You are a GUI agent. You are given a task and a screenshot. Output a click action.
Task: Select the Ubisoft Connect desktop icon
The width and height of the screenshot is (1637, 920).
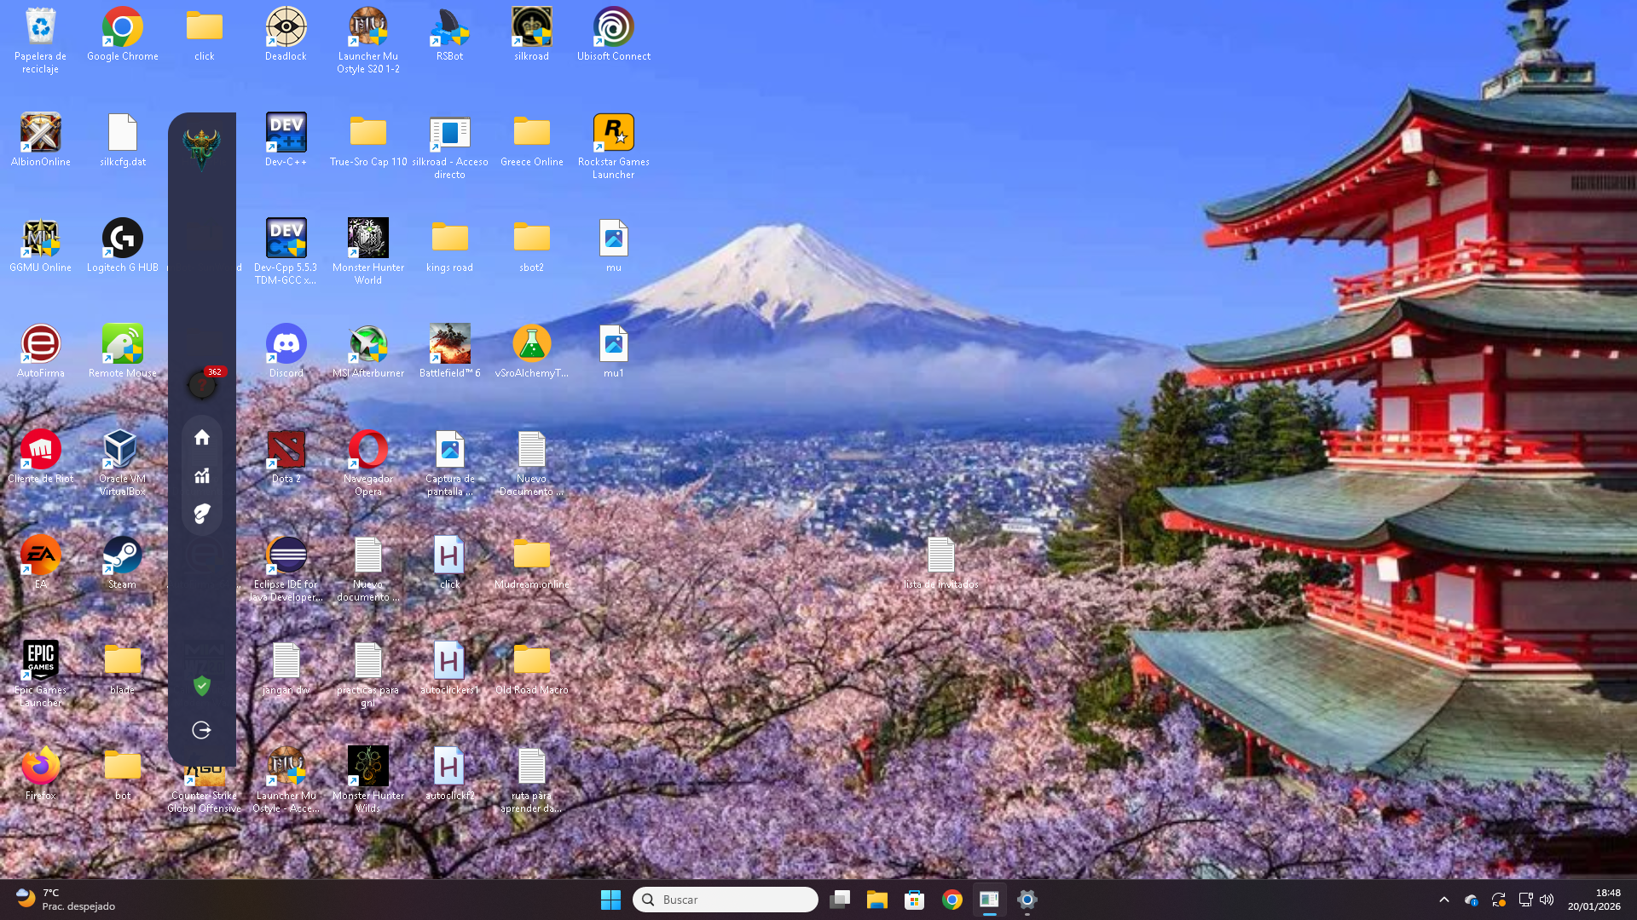click(x=613, y=28)
